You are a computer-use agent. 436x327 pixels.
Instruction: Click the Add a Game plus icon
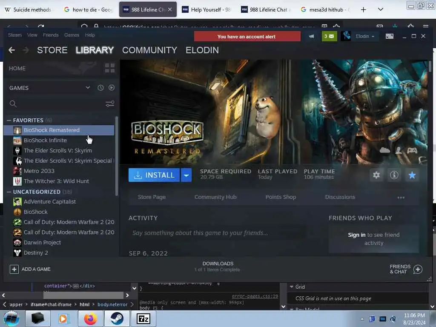coord(14,269)
